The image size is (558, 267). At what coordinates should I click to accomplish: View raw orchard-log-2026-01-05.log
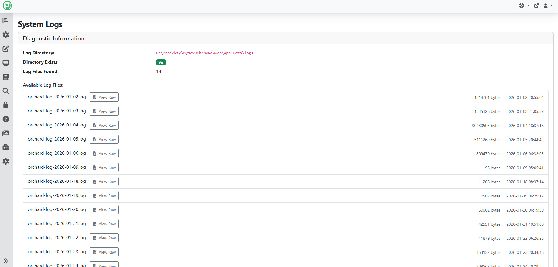coord(104,139)
